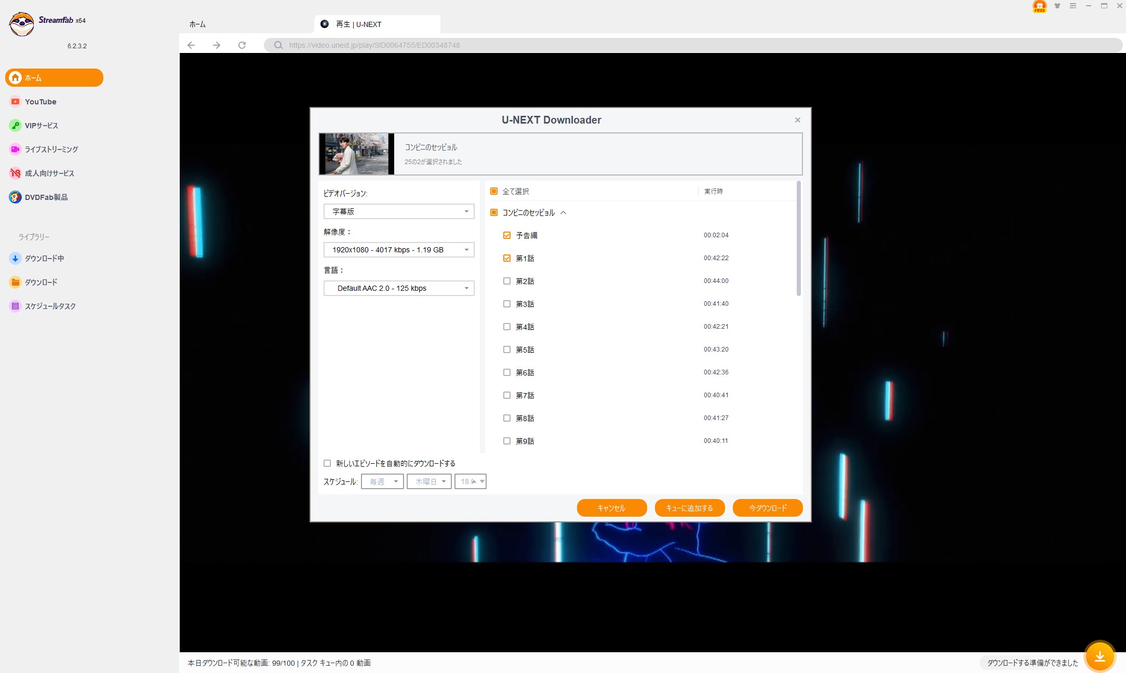Click the 今ダウンロード button
1126x673 pixels.
tap(767, 508)
